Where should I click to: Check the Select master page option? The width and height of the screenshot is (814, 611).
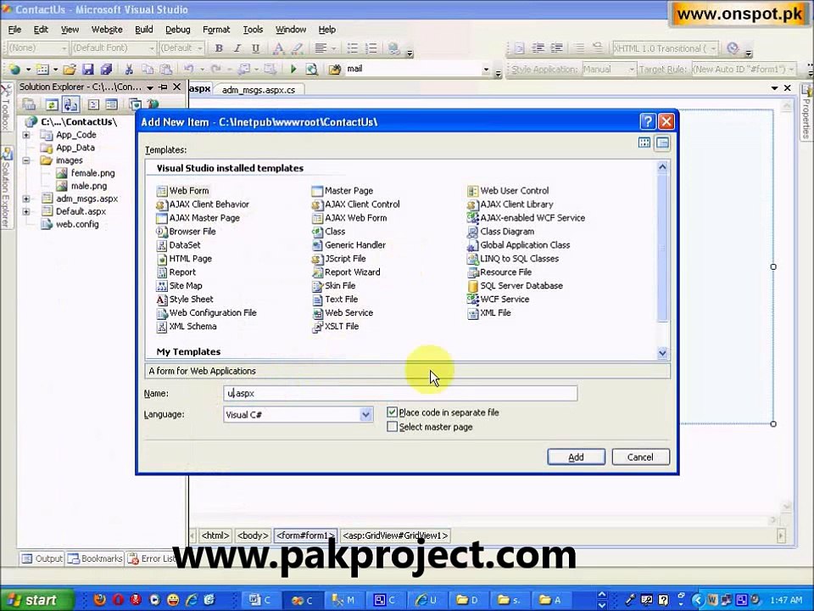392,427
